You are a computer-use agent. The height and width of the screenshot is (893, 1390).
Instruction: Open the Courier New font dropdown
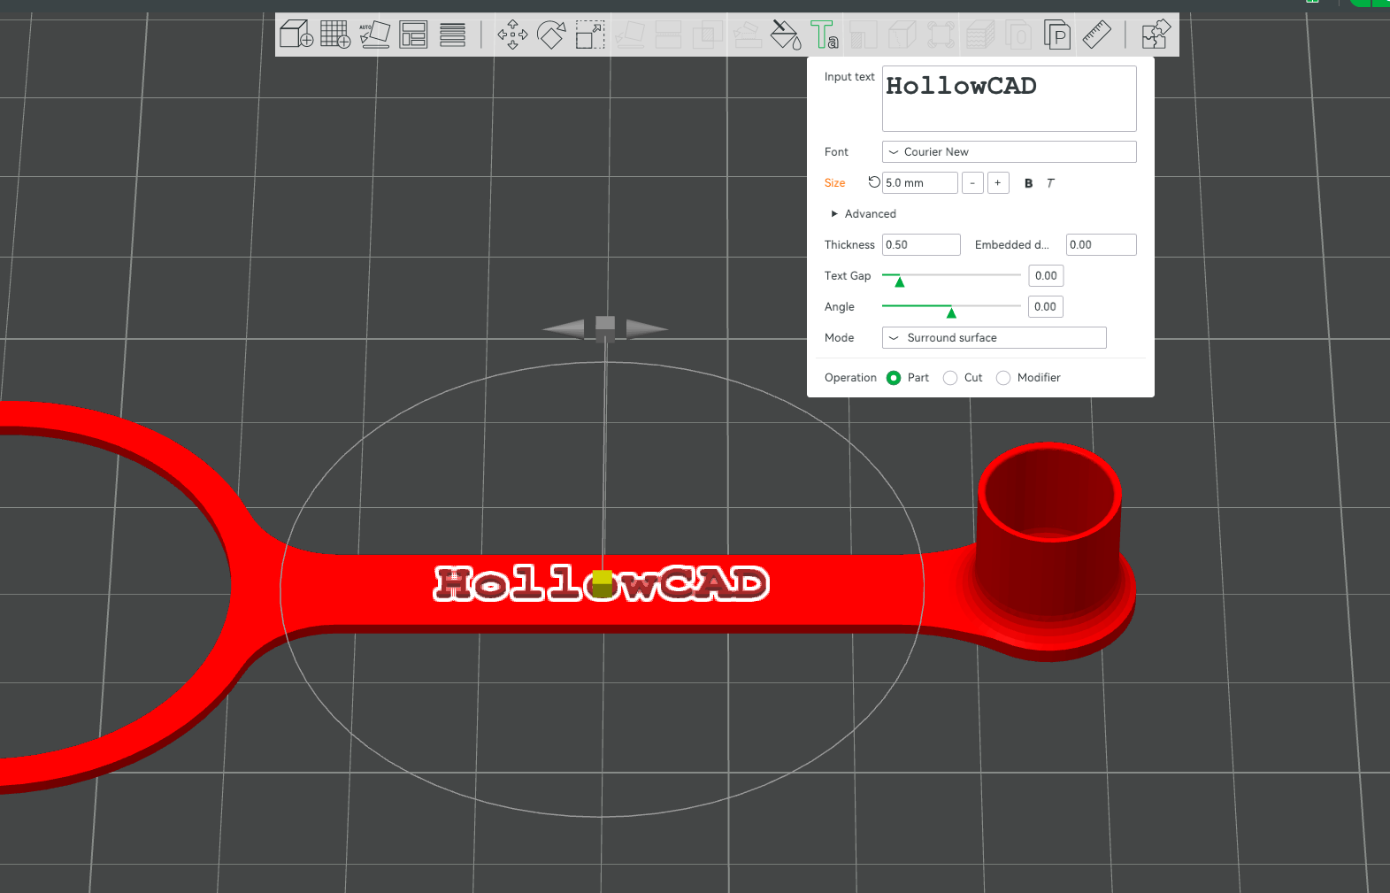click(x=1009, y=152)
